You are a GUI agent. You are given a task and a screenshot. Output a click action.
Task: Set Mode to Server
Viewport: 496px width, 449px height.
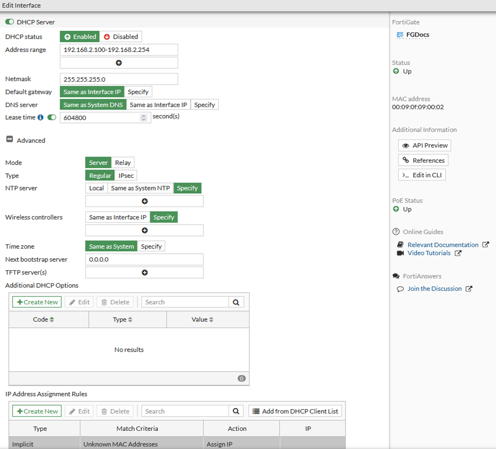pos(98,163)
